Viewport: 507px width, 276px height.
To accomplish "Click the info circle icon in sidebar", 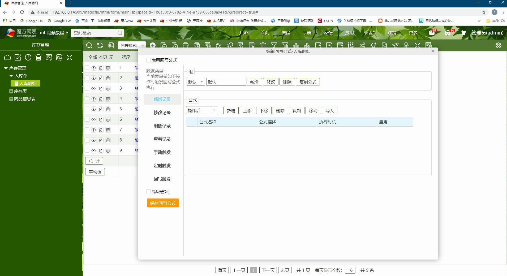I will 28,57.
